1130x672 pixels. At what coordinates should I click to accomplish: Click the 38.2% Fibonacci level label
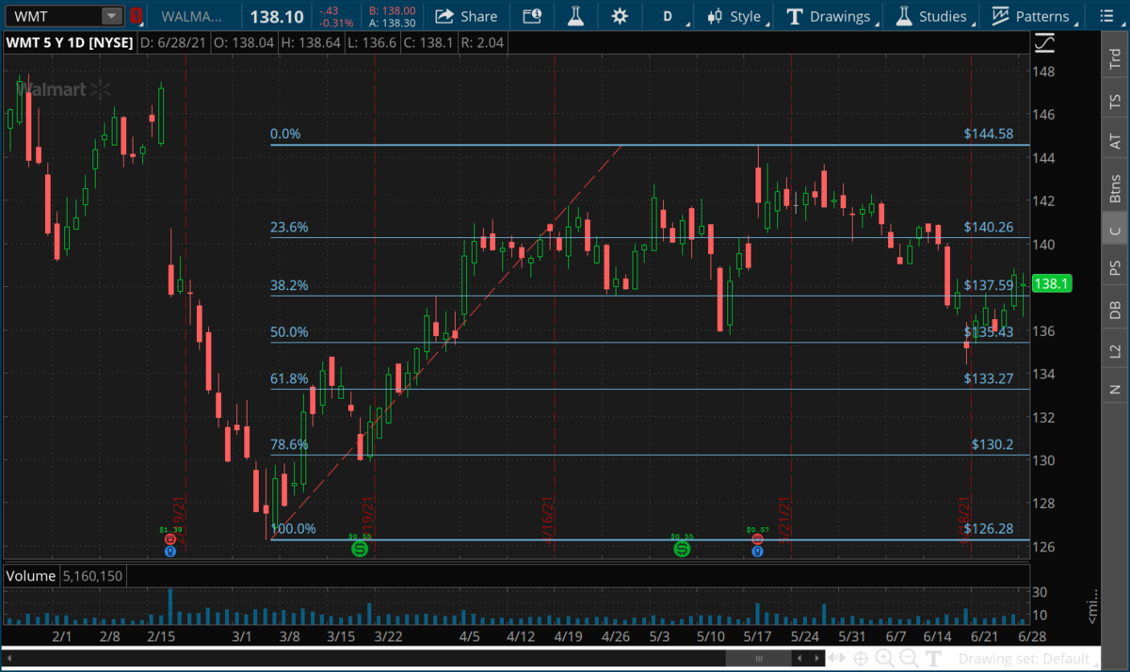tap(289, 285)
